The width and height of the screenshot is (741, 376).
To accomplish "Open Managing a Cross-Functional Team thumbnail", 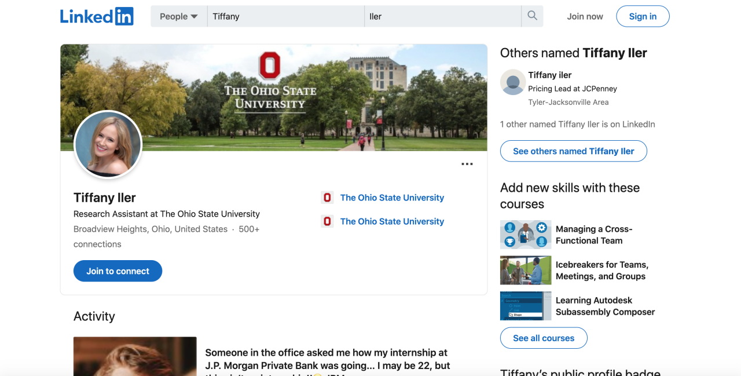I will tap(526, 235).
